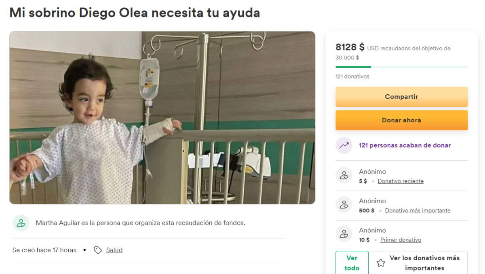Click the tag icon next to Salud
The width and height of the screenshot is (485, 274).
(97, 250)
